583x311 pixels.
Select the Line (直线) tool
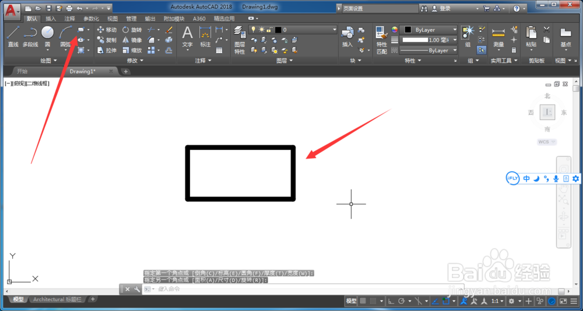click(13, 36)
